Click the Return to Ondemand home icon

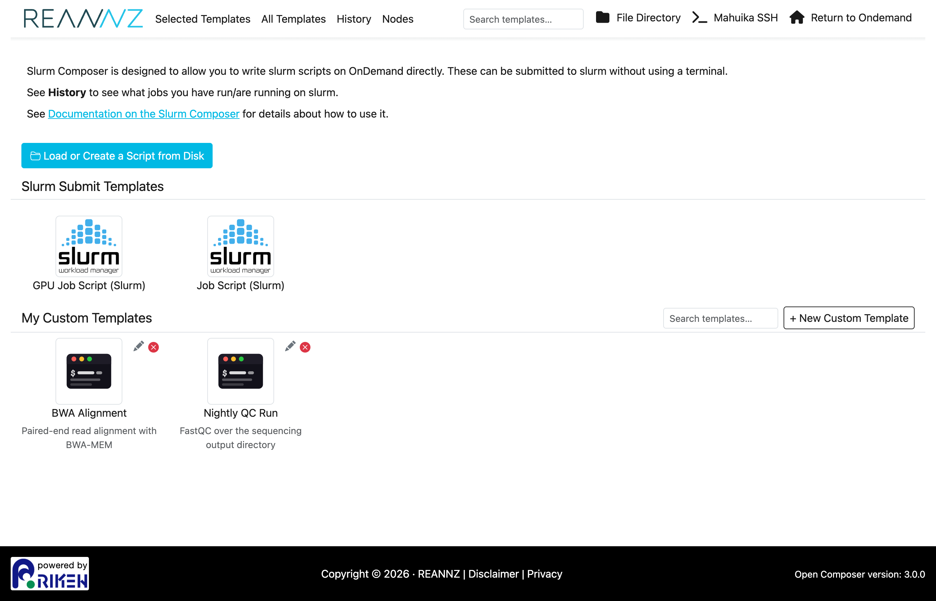point(797,18)
